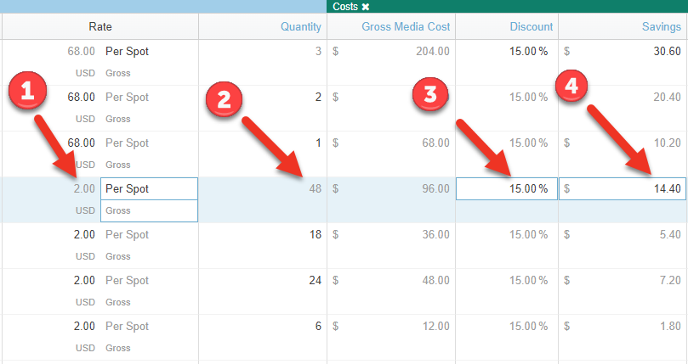Click the Savings column header
The image size is (688, 364).
coord(661,26)
